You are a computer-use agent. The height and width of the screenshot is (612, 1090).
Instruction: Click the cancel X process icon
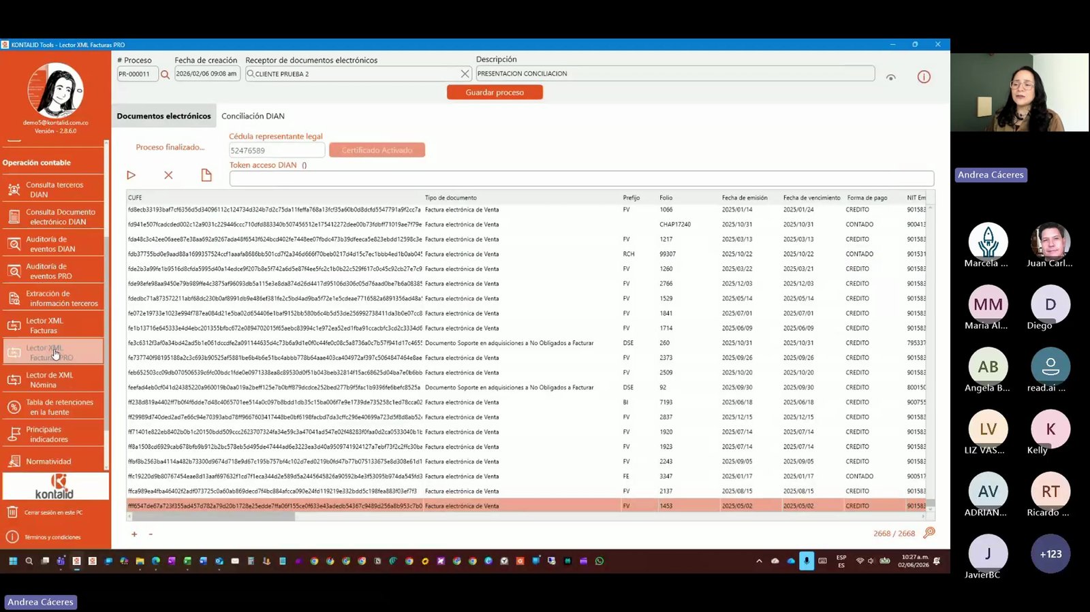tap(168, 175)
